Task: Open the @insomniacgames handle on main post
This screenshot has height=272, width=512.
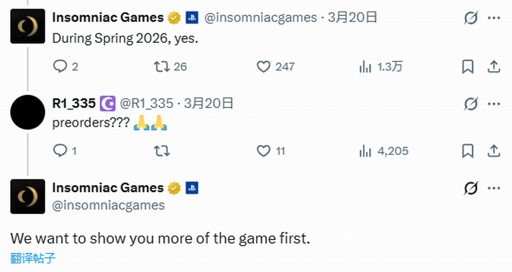Action: click(108, 205)
